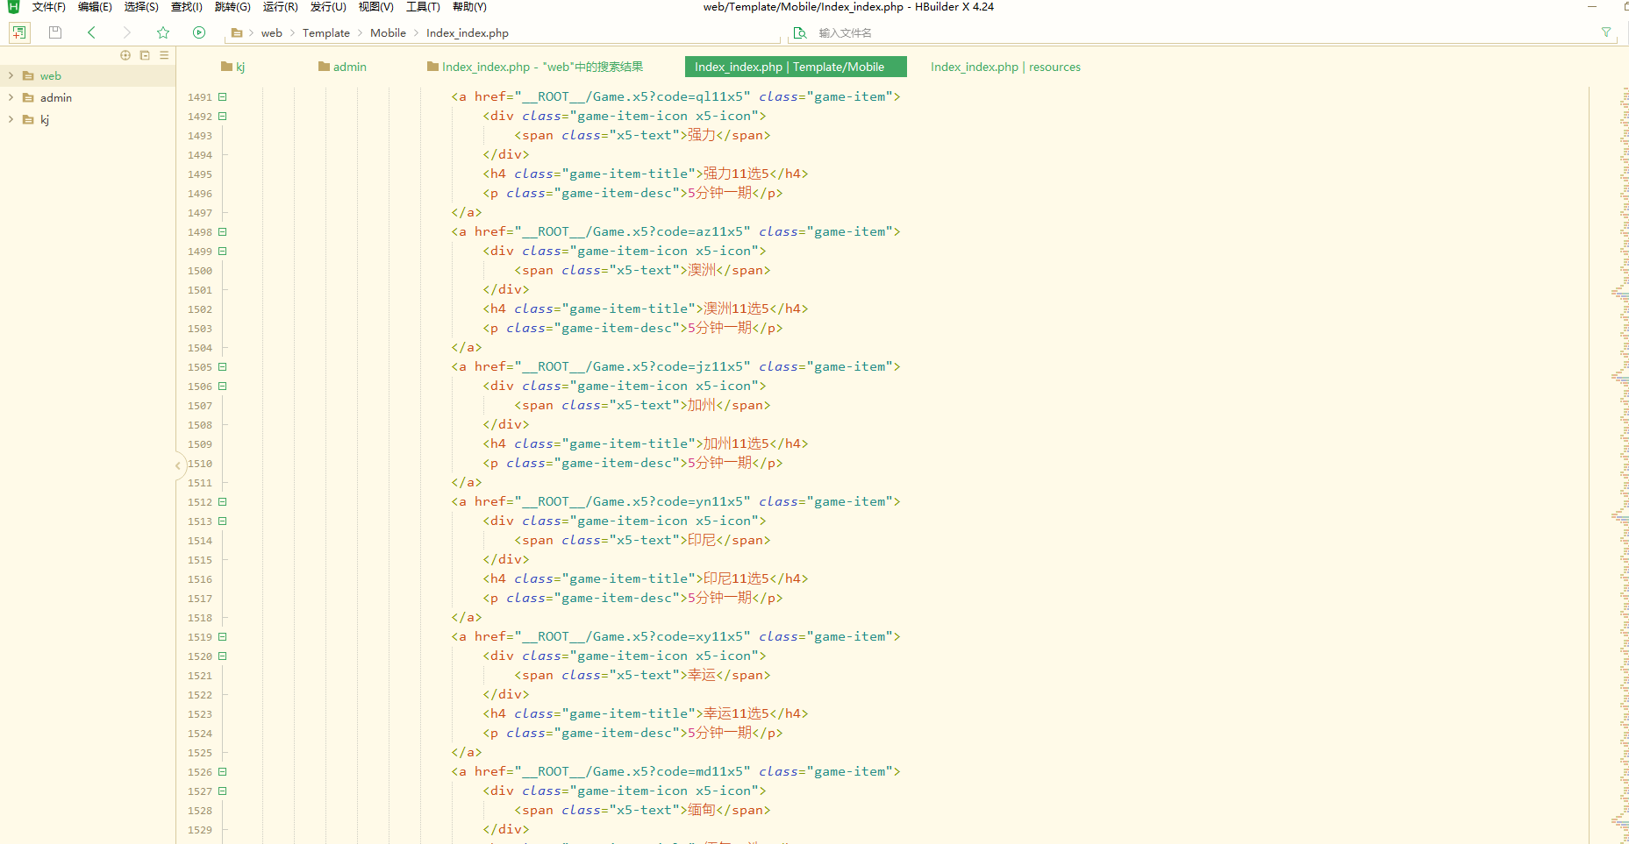Screen dimensions: 1629x844
Task: Collapse code block at line 1519
Action: click(x=223, y=637)
